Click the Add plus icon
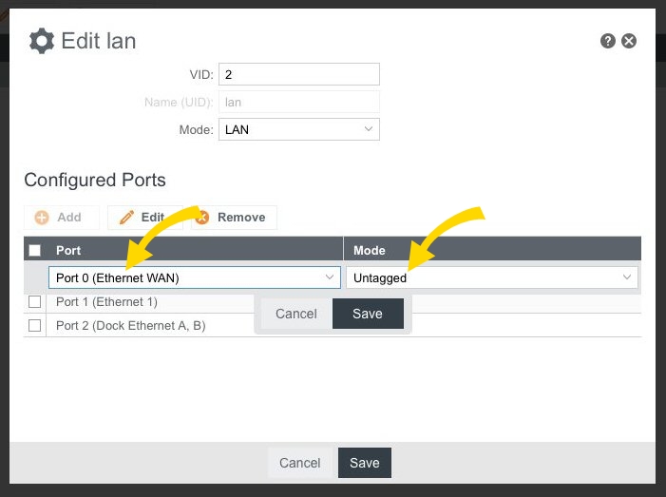The image size is (666, 497). click(x=42, y=218)
